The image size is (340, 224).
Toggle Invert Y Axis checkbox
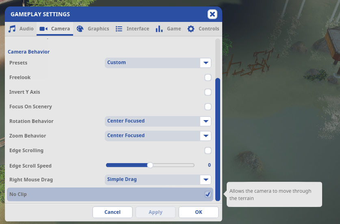[x=208, y=92]
